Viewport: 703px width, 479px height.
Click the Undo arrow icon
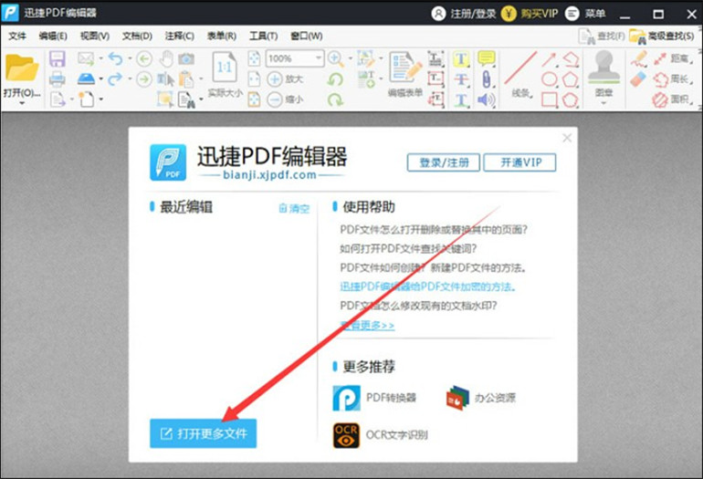click(x=116, y=58)
